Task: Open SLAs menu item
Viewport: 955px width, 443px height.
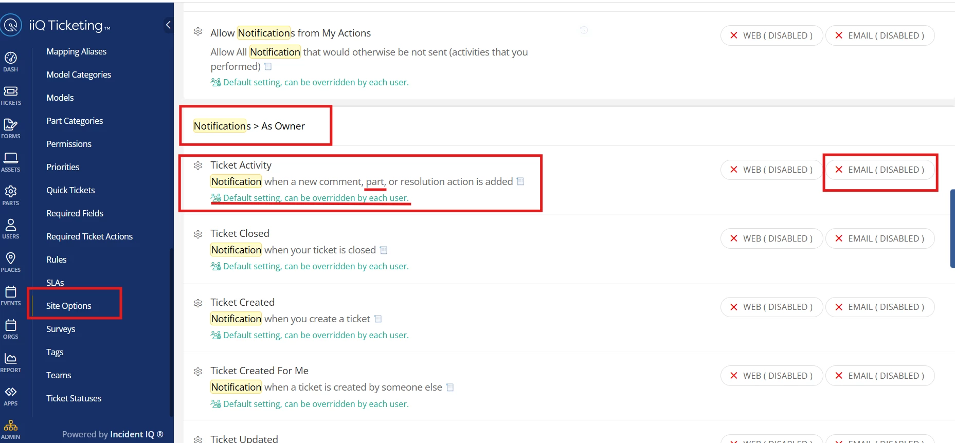Action: [x=55, y=283]
